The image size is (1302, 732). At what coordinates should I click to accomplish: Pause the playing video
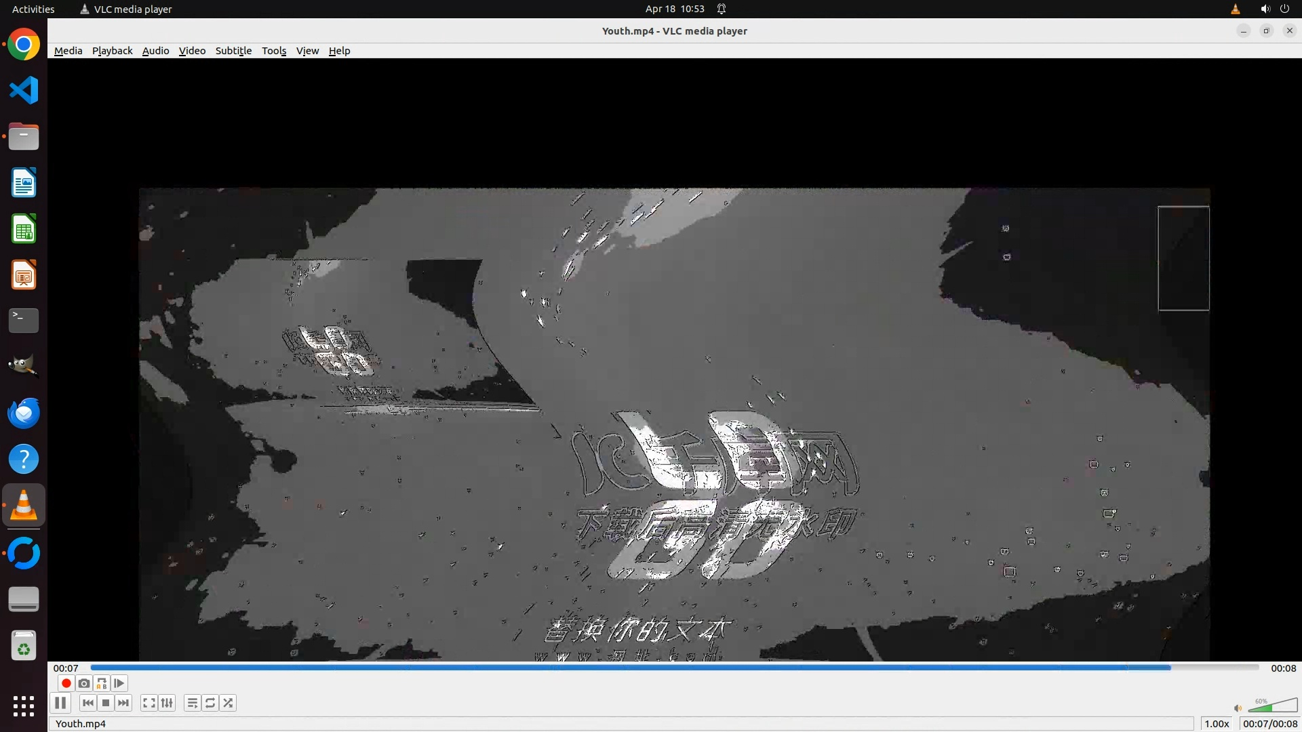[60, 703]
